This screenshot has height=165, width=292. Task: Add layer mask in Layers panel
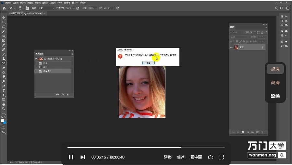coord(243,132)
